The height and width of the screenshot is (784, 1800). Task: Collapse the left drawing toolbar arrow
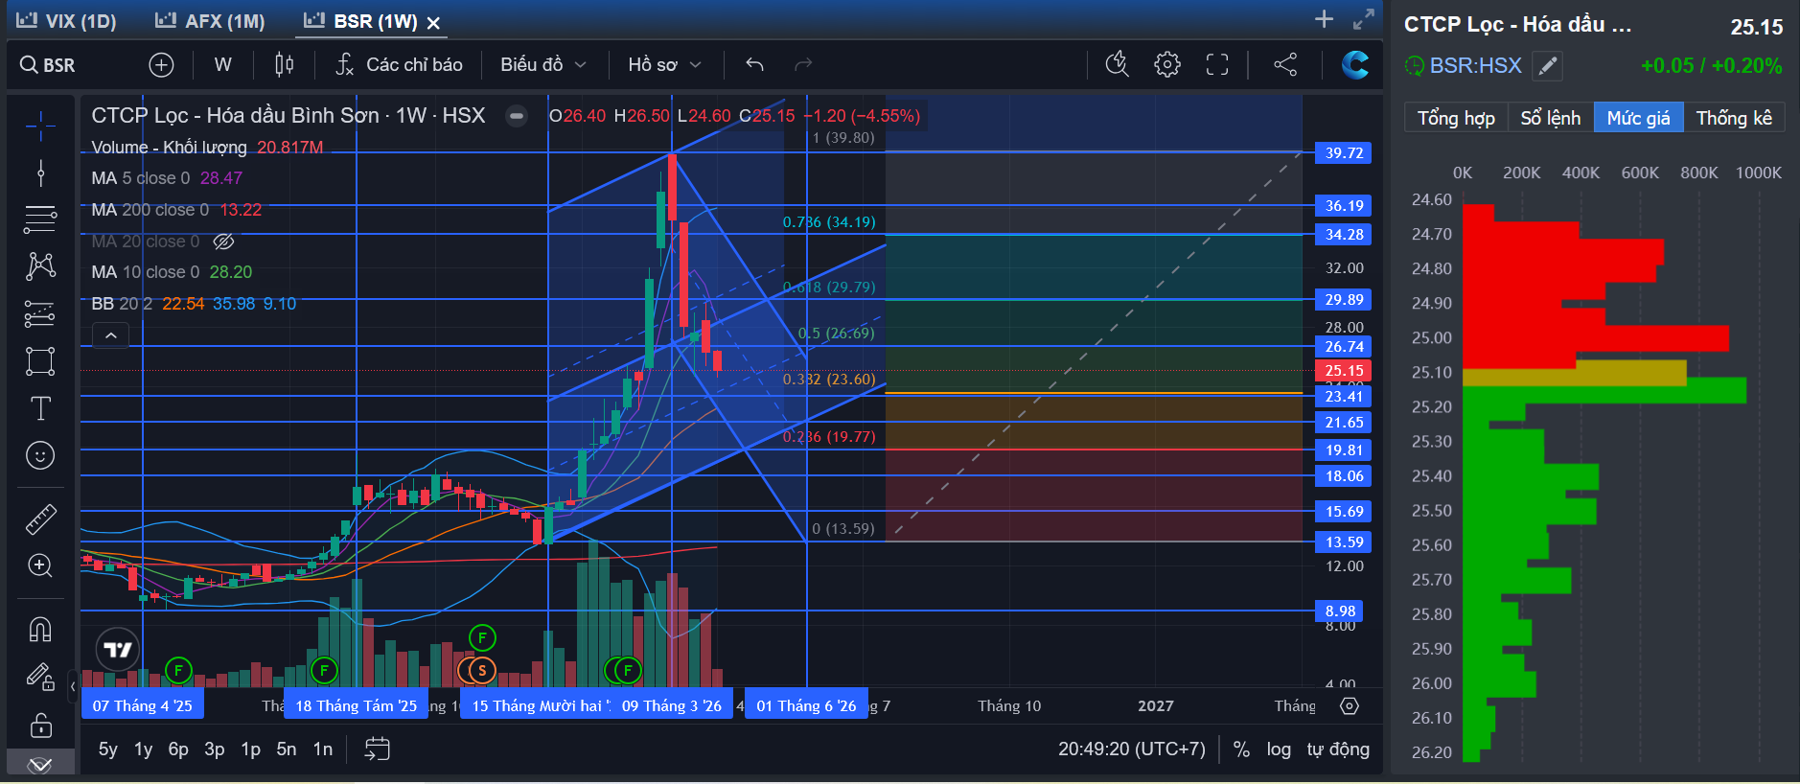(x=73, y=686)
